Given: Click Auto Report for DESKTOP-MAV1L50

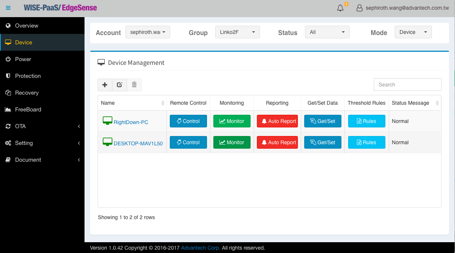Looking at the screenshot, I should 277,142.
